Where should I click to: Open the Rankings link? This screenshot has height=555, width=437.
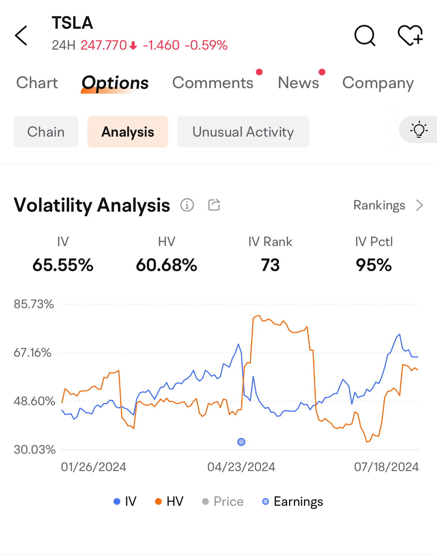pos(379,205)
